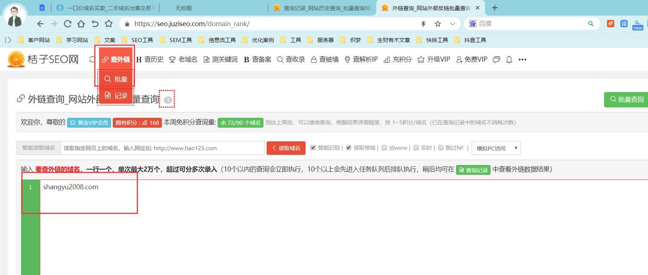Open the 查被墙 navigation item
The height and width of the screenshot is (275, 648).
(325, 59)
